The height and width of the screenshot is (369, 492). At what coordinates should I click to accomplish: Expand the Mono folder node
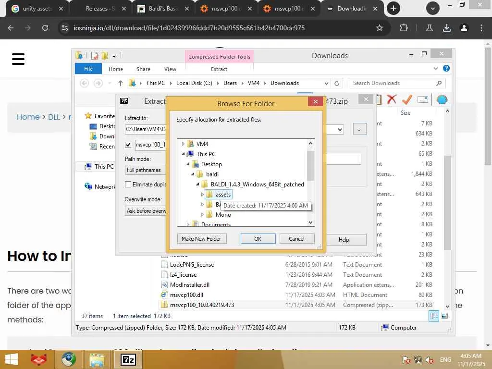click(x=202, y=215)
